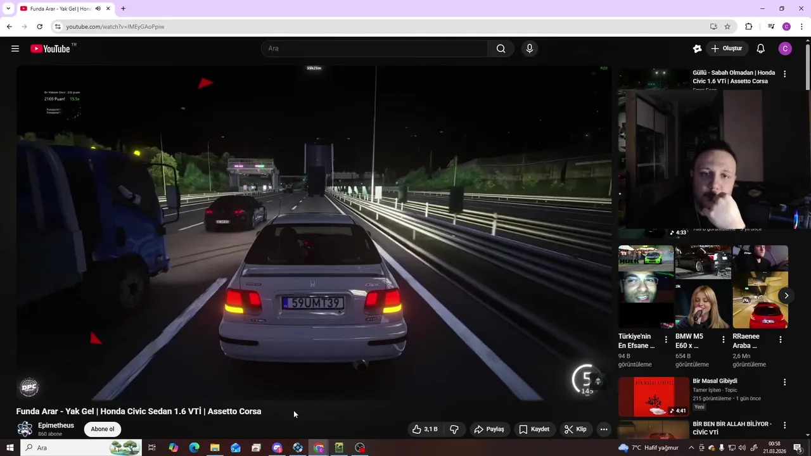
Task: Show hidden tray icons chevron
Action: click(x=691, y=448)
